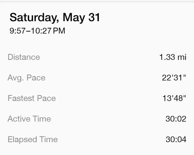Tap the 1.33 mi distance value
This screenshot has width=194, height=155.
[x=173, y=57]
